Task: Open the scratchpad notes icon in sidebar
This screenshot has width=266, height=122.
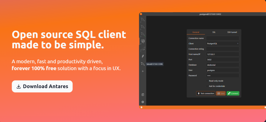Action: coord(143,95)
